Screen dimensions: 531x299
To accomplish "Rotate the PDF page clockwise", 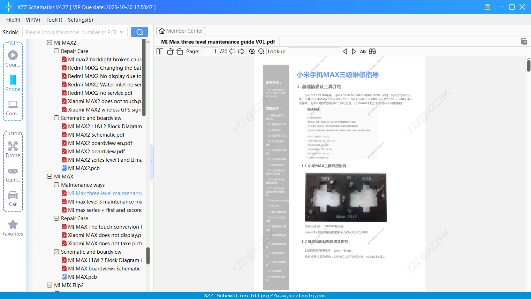I will 180,52.
